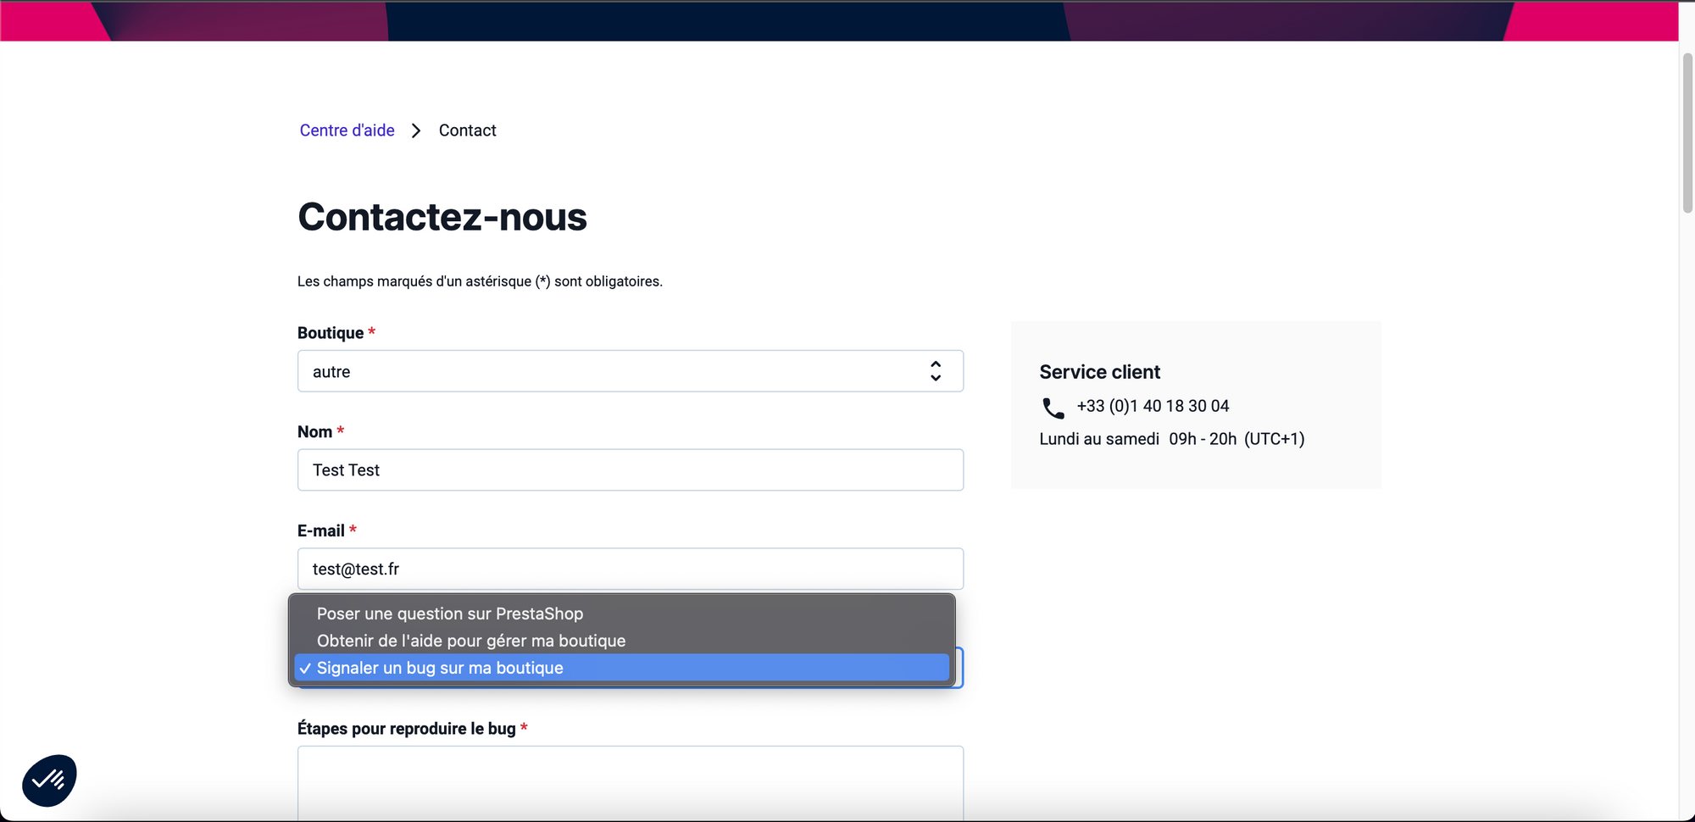This screenshot has height=822, width=1695.
Task: Click the Étapes pour reproduire le bug label
Action: coord(407,729)
